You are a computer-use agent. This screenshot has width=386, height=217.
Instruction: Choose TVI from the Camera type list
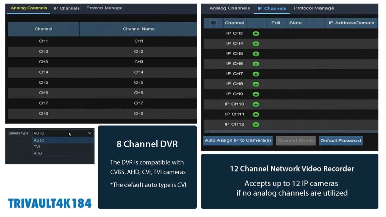point(37,147)
